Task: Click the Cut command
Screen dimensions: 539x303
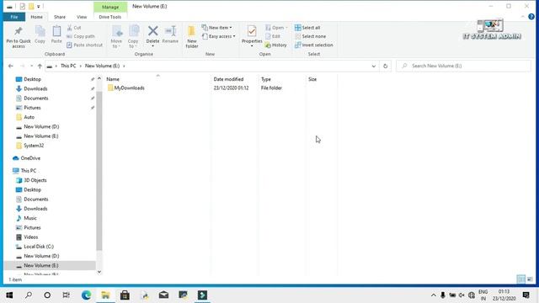Action: pos(74,28)
